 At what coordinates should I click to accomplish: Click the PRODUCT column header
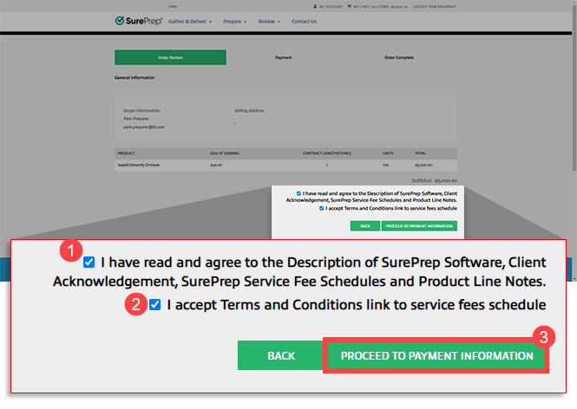click(x=126, y=153)
